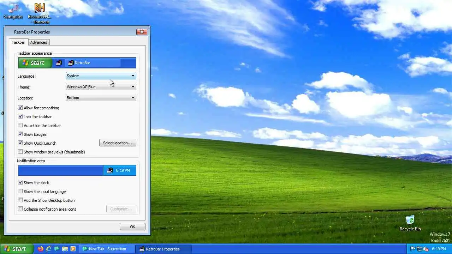Click the Action Center flag tray icon
452x254 pixels.
413,249
